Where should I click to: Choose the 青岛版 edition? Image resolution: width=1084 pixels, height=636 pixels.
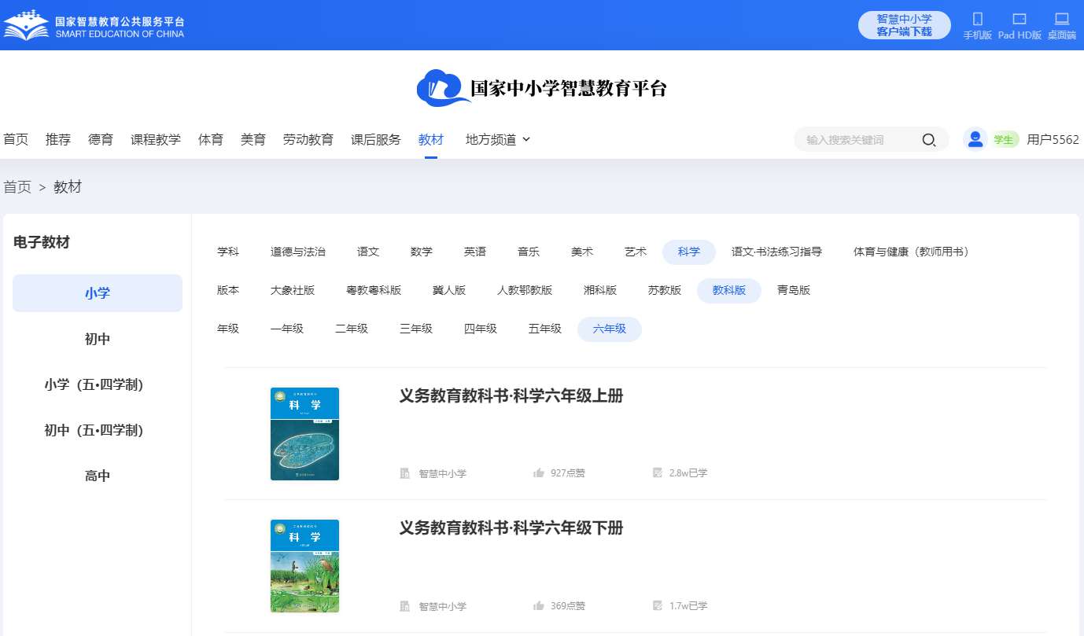coord(794,291)
